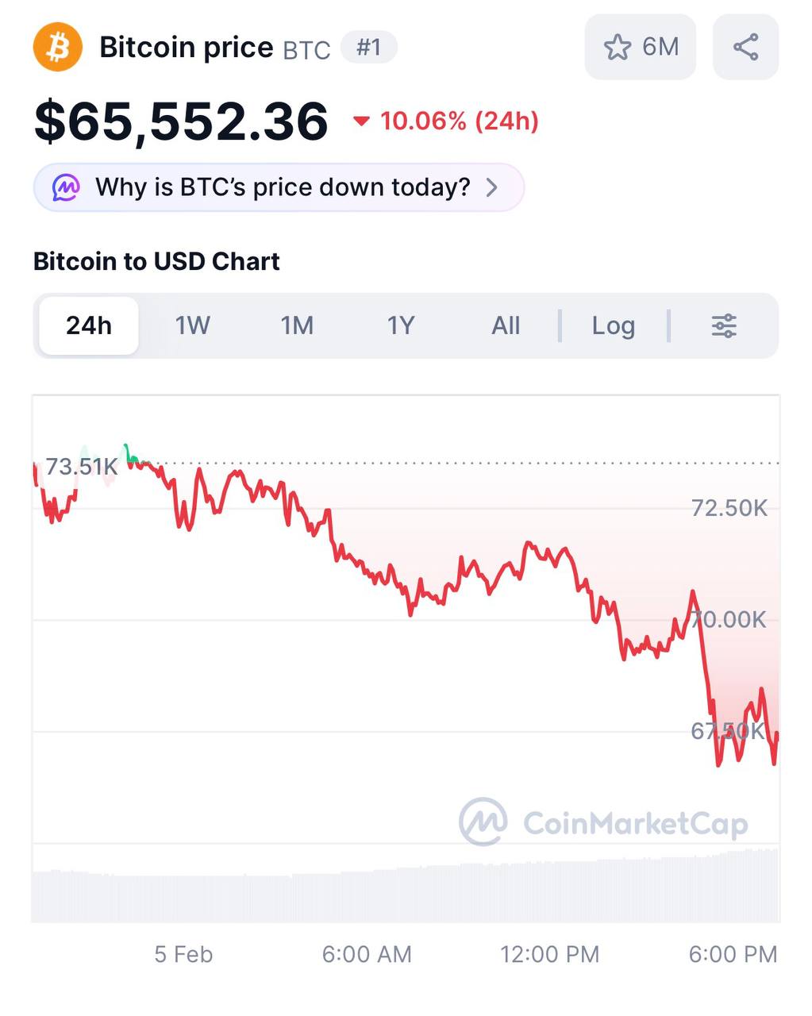Viewport: 812px width, 1016px height.
Task: Switch chart to 1M range
Action: point(297,325)
